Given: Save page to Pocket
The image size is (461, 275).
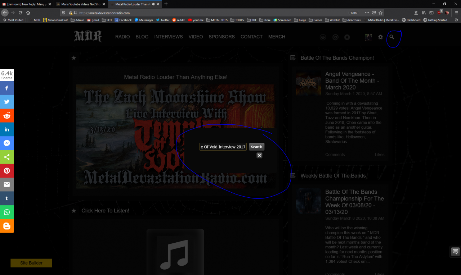Looking at the screenshot, I should point(374,13).
